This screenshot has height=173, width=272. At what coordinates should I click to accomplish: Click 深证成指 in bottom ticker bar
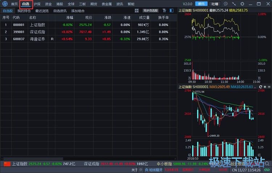point(91,164)
